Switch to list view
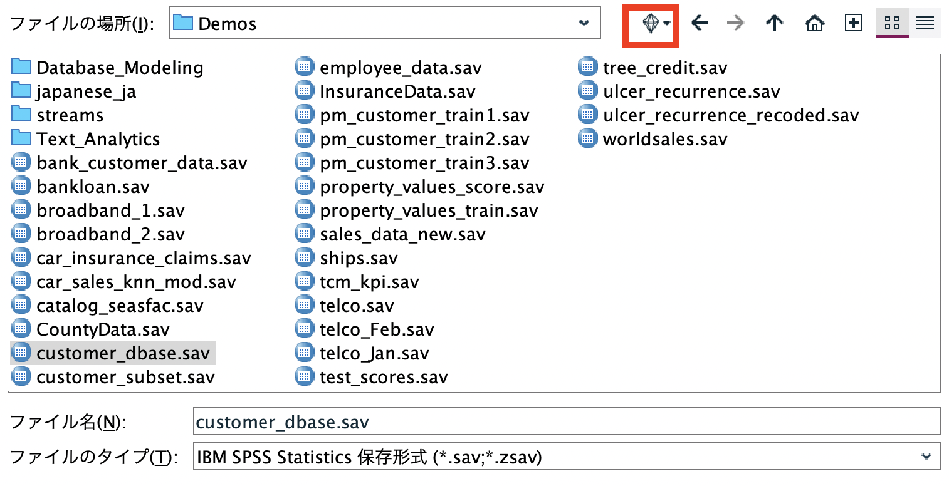 click(892, 23)
